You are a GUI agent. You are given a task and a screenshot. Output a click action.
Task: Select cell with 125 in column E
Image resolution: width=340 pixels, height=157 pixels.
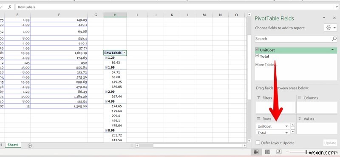(17, 63)
